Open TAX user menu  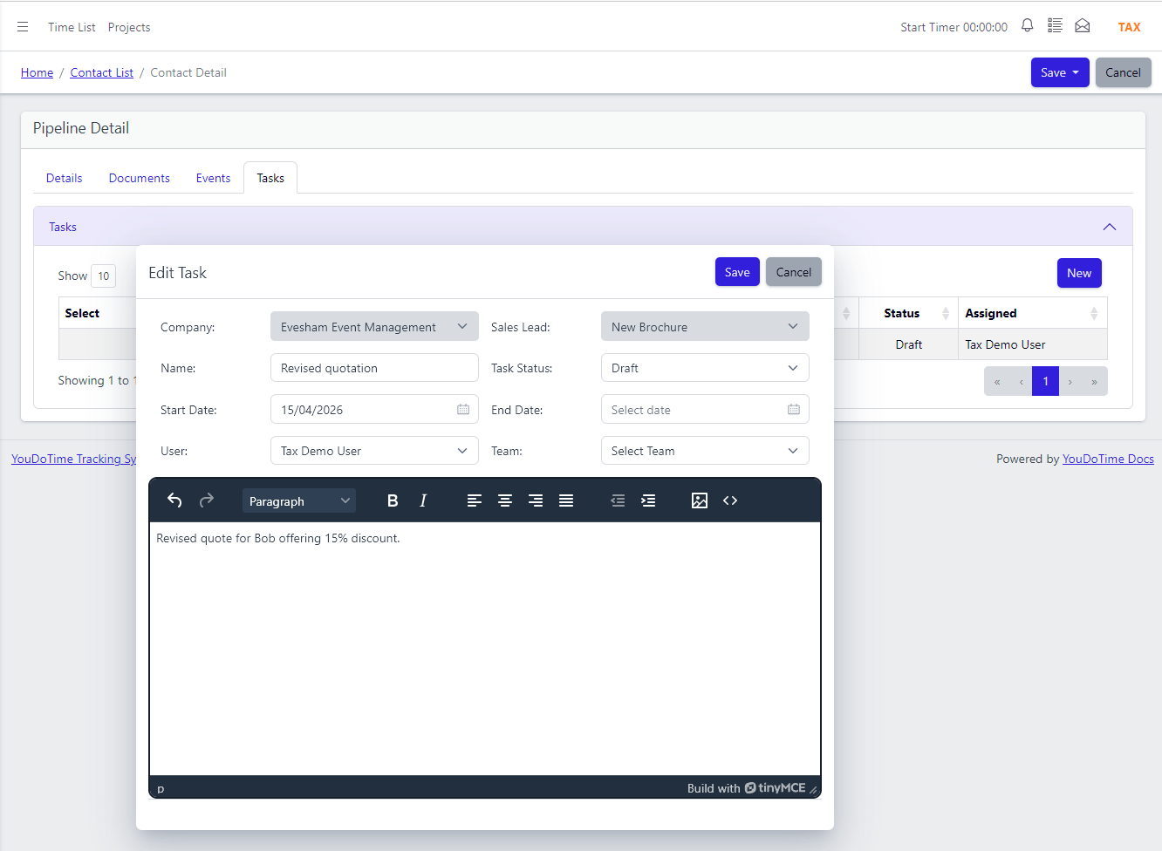[1129, 27]
